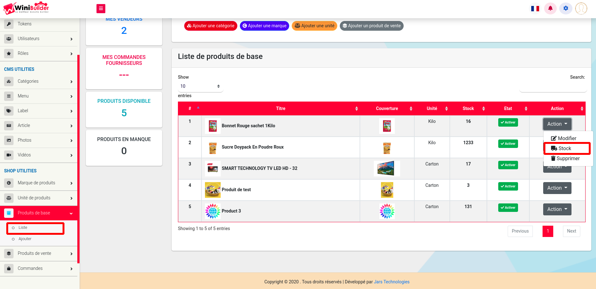The height and width of the screenshot is (289, 596).
Task: Sort table by Stock column
Action: 468,108
